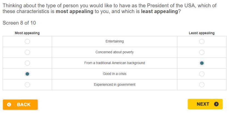Click the Least appealing column header
Viewport: 229px width, 113px height.
pyautogui.click(x=202, y=33)
